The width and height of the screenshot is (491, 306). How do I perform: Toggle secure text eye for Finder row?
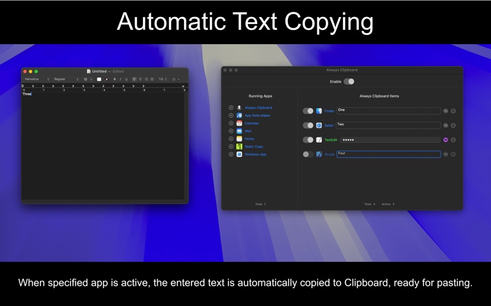[446, 111]
